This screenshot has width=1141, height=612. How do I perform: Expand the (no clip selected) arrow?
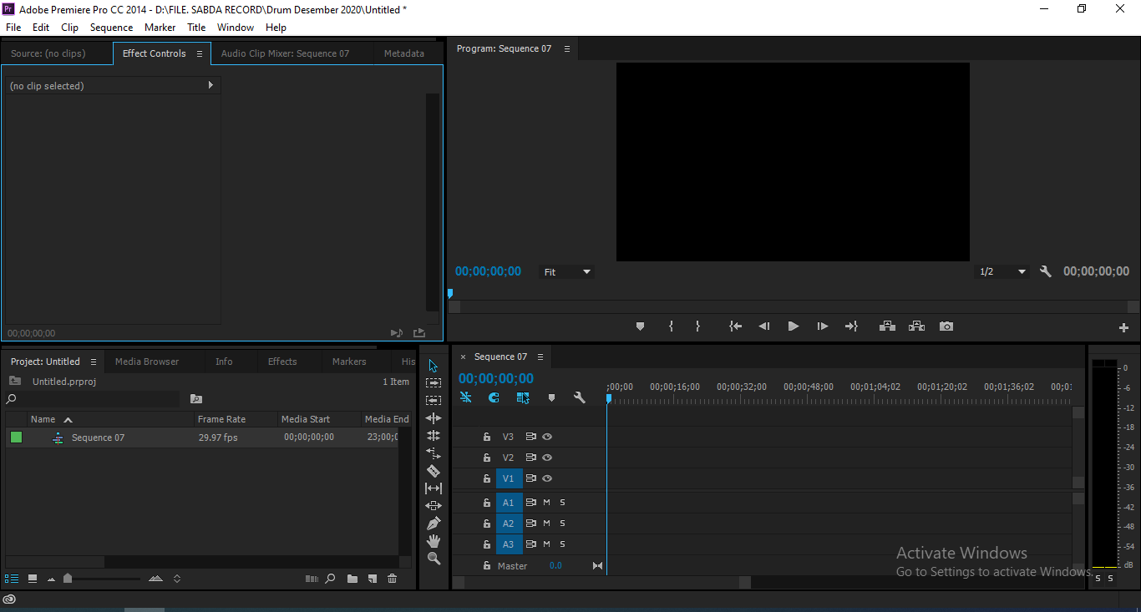tap(210, 85)
